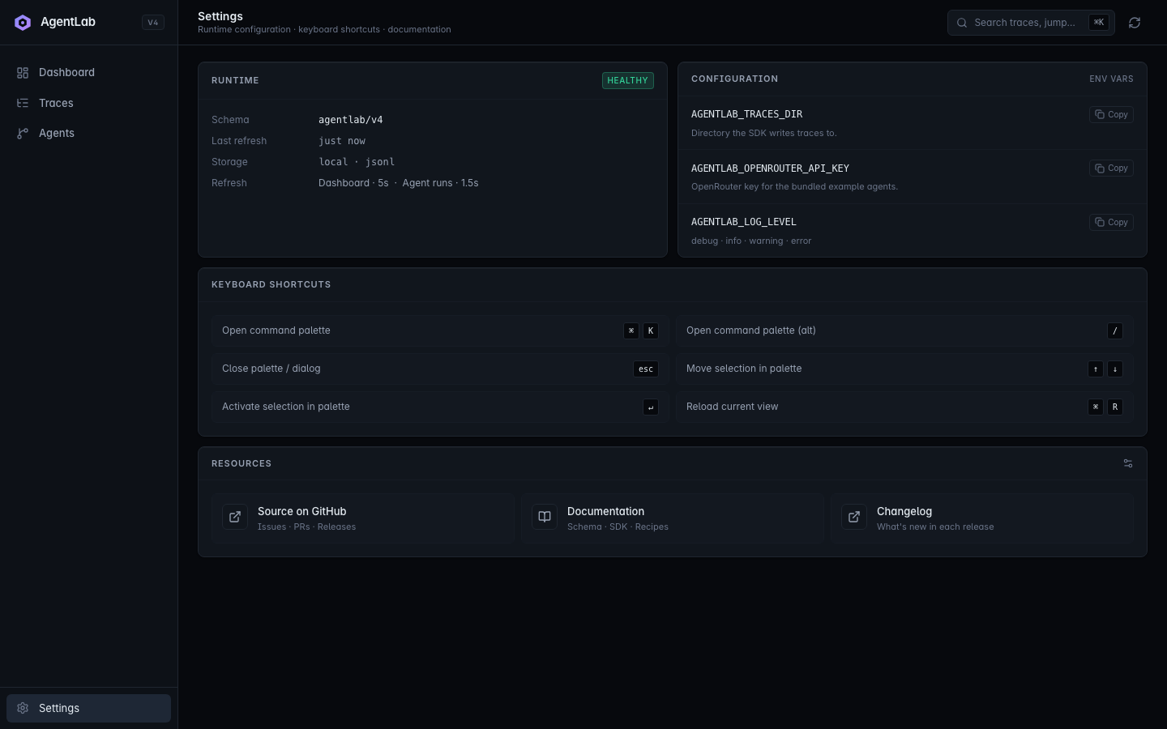Click the refresh icon in top bar

pos(1135,23)
